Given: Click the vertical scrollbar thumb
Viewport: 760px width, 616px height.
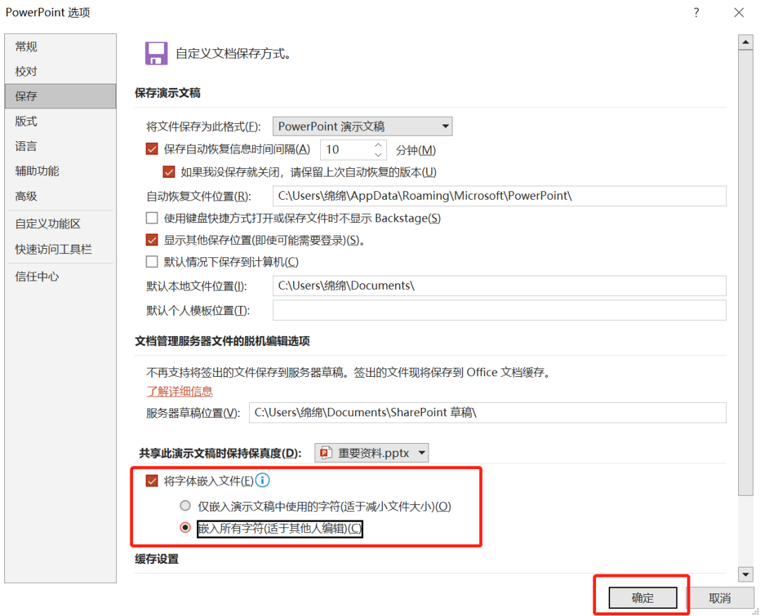Looking at the screenshot, I should coord(745,272).
